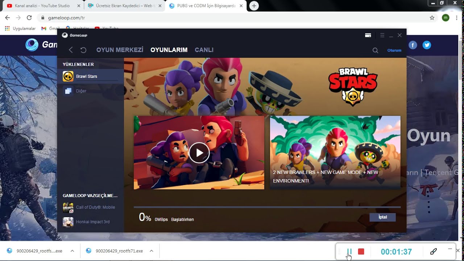Refresh the GameLoop page

click(x=83, y=50)
